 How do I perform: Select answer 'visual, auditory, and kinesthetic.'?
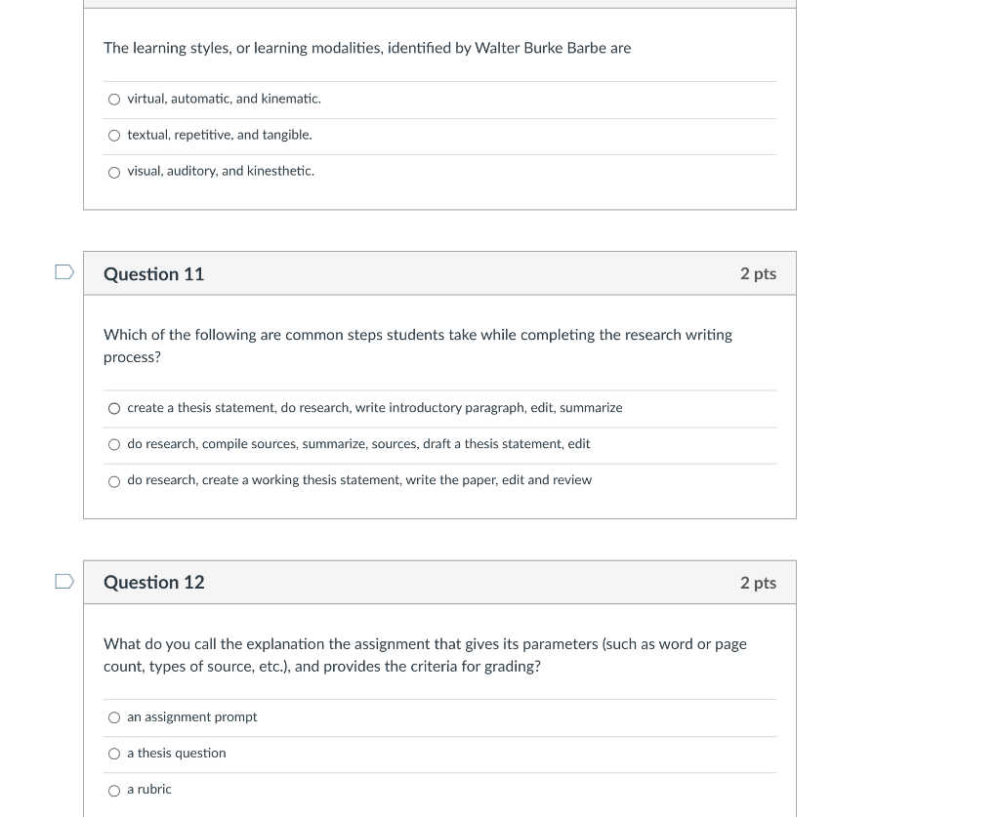point(114,172)
